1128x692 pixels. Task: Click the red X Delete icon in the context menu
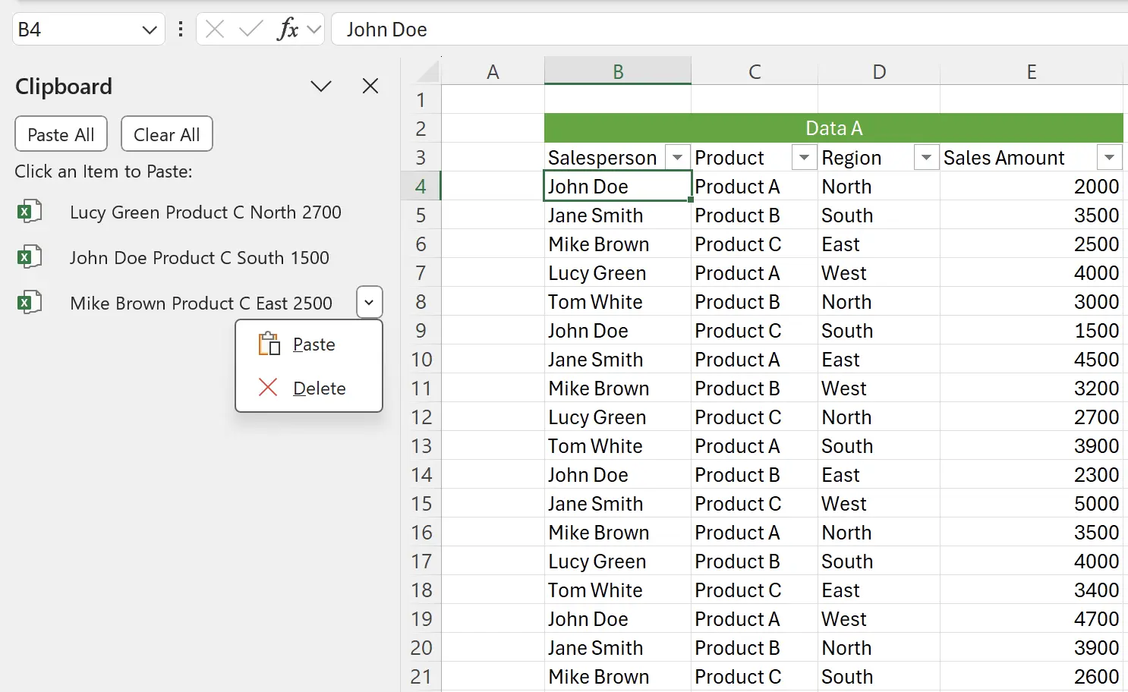(x=268, y=388)
